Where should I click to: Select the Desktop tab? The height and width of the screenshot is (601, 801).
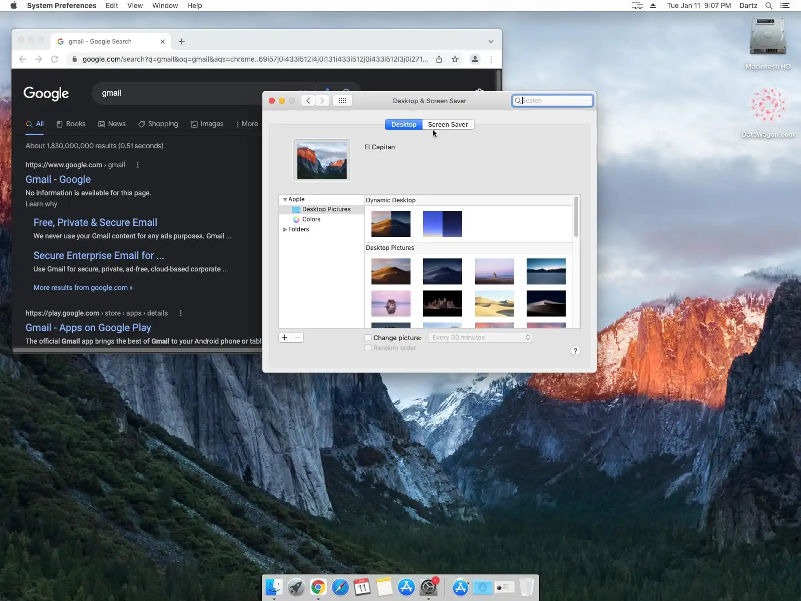404,124
